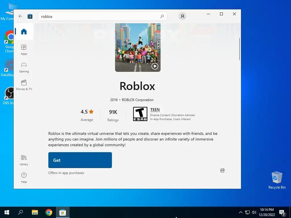Maximize the Microsoft Store window
The height and width of the screenshot is (218, 291).
pos(221,14)
